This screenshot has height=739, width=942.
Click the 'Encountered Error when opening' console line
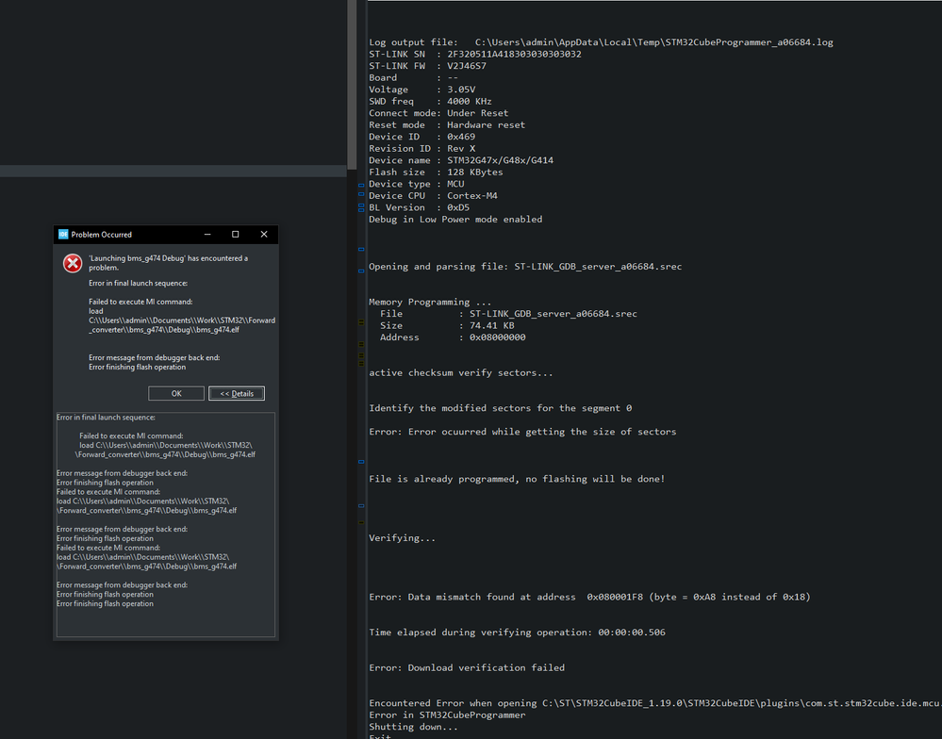pyautogui.click(x=654, y=703)
